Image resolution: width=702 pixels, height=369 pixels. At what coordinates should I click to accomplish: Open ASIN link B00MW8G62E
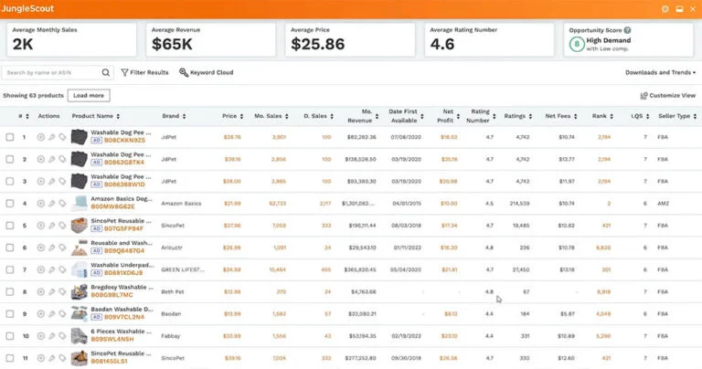coord(112,206)
